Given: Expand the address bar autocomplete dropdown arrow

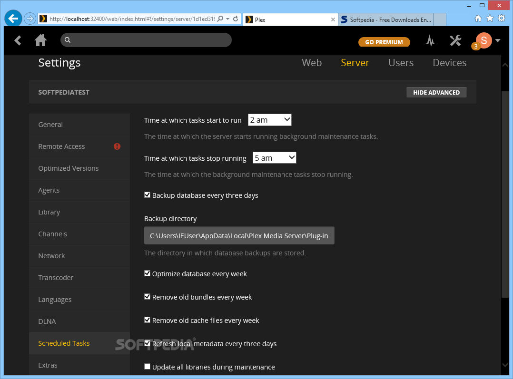Looking at the screenshot, I should tap(227, 19).
